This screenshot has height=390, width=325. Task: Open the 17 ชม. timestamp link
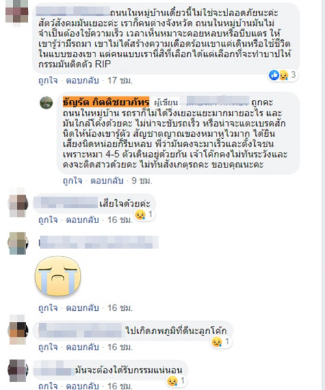click(120, 80)
